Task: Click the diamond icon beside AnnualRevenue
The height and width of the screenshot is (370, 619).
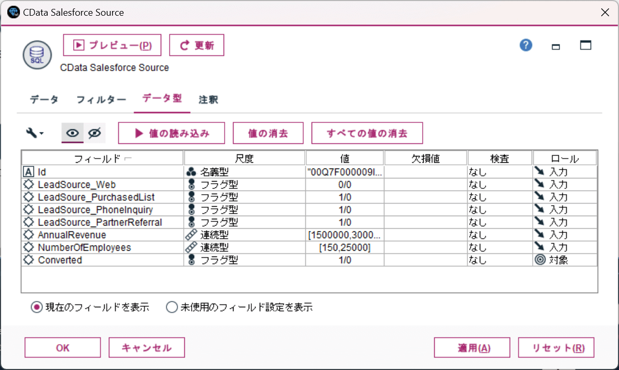Action: click(x=28, y=234)
